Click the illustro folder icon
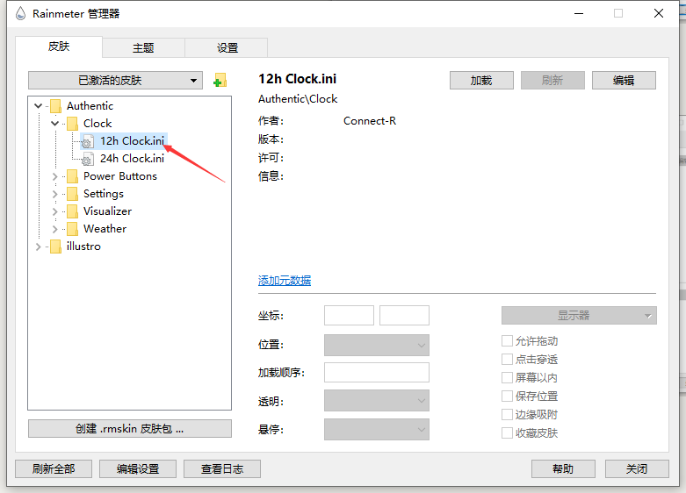 pyautogui.click(x=55, y=246)
